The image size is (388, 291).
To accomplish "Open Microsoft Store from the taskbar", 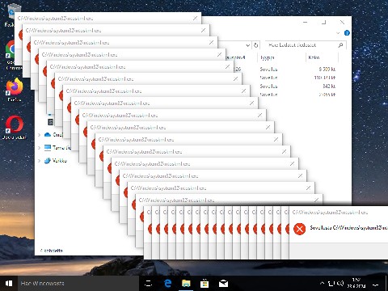I will (205, 284).
